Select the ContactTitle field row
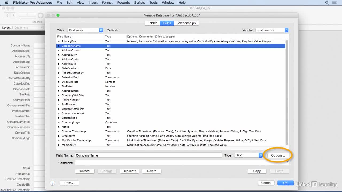Image resolution: width=342 pixels, height=192 pixels. coord(171,118)
